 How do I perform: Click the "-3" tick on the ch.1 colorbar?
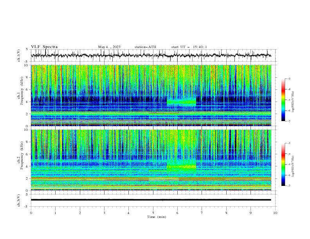coord(289,78)
